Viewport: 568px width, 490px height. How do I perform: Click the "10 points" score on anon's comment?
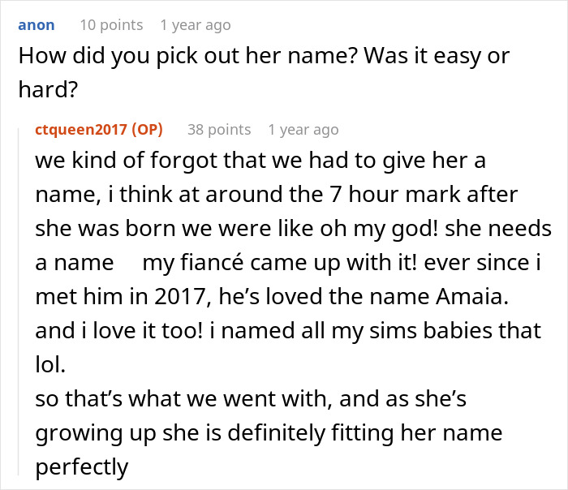click(x=111, y=25)
